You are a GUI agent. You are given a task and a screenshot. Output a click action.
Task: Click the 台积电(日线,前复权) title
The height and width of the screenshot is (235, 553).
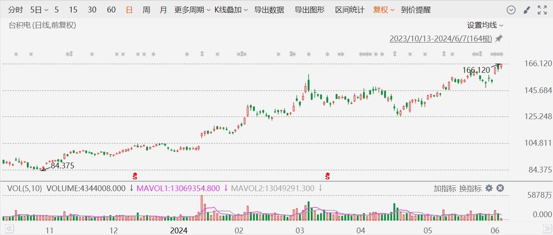click(x=42, y=25)
